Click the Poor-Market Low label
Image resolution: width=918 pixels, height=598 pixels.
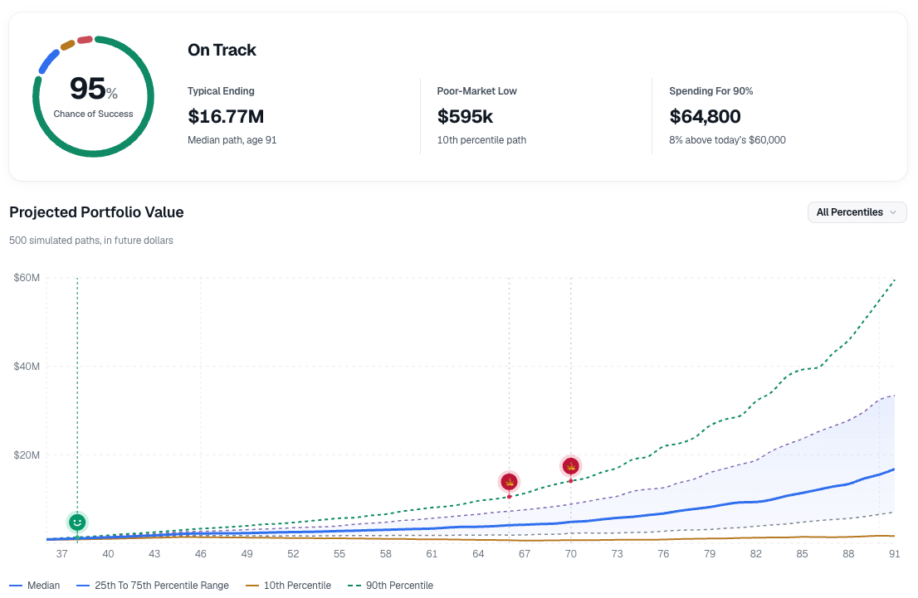(476, 90)
